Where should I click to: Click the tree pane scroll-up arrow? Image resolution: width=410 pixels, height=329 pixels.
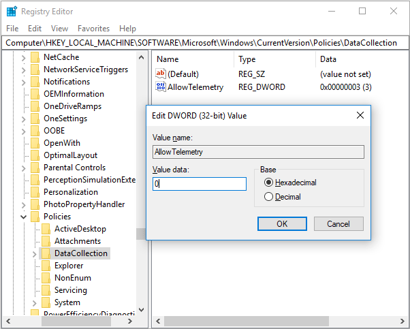[x=141, y=57]
